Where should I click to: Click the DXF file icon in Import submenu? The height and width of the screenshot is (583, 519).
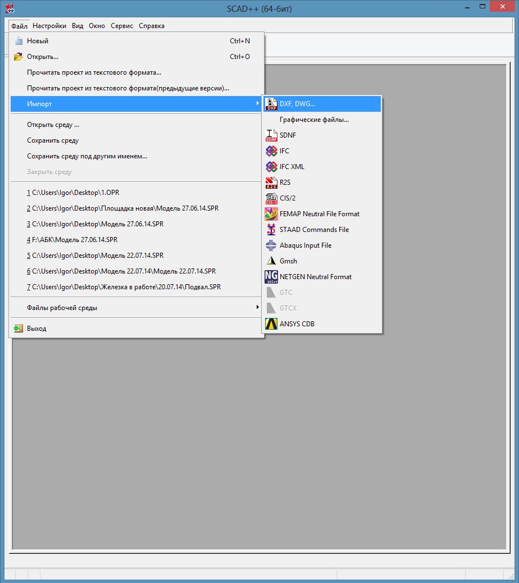click(271, 104)
